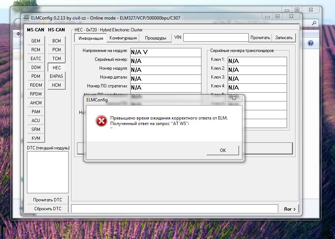Click the red error icon in dialog
Viewport: 335px width, 239px height.
[101, 121]
